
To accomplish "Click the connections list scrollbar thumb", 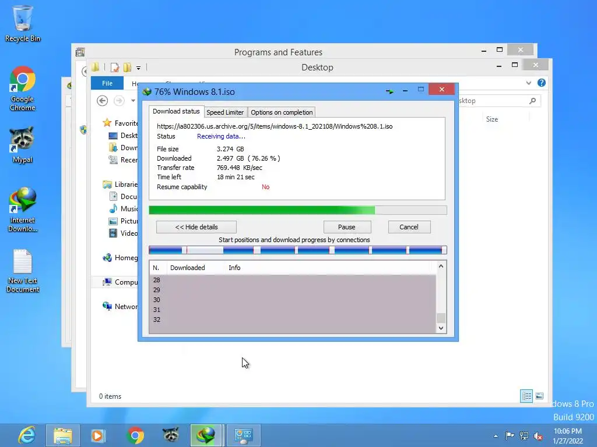I will [441, 318].
